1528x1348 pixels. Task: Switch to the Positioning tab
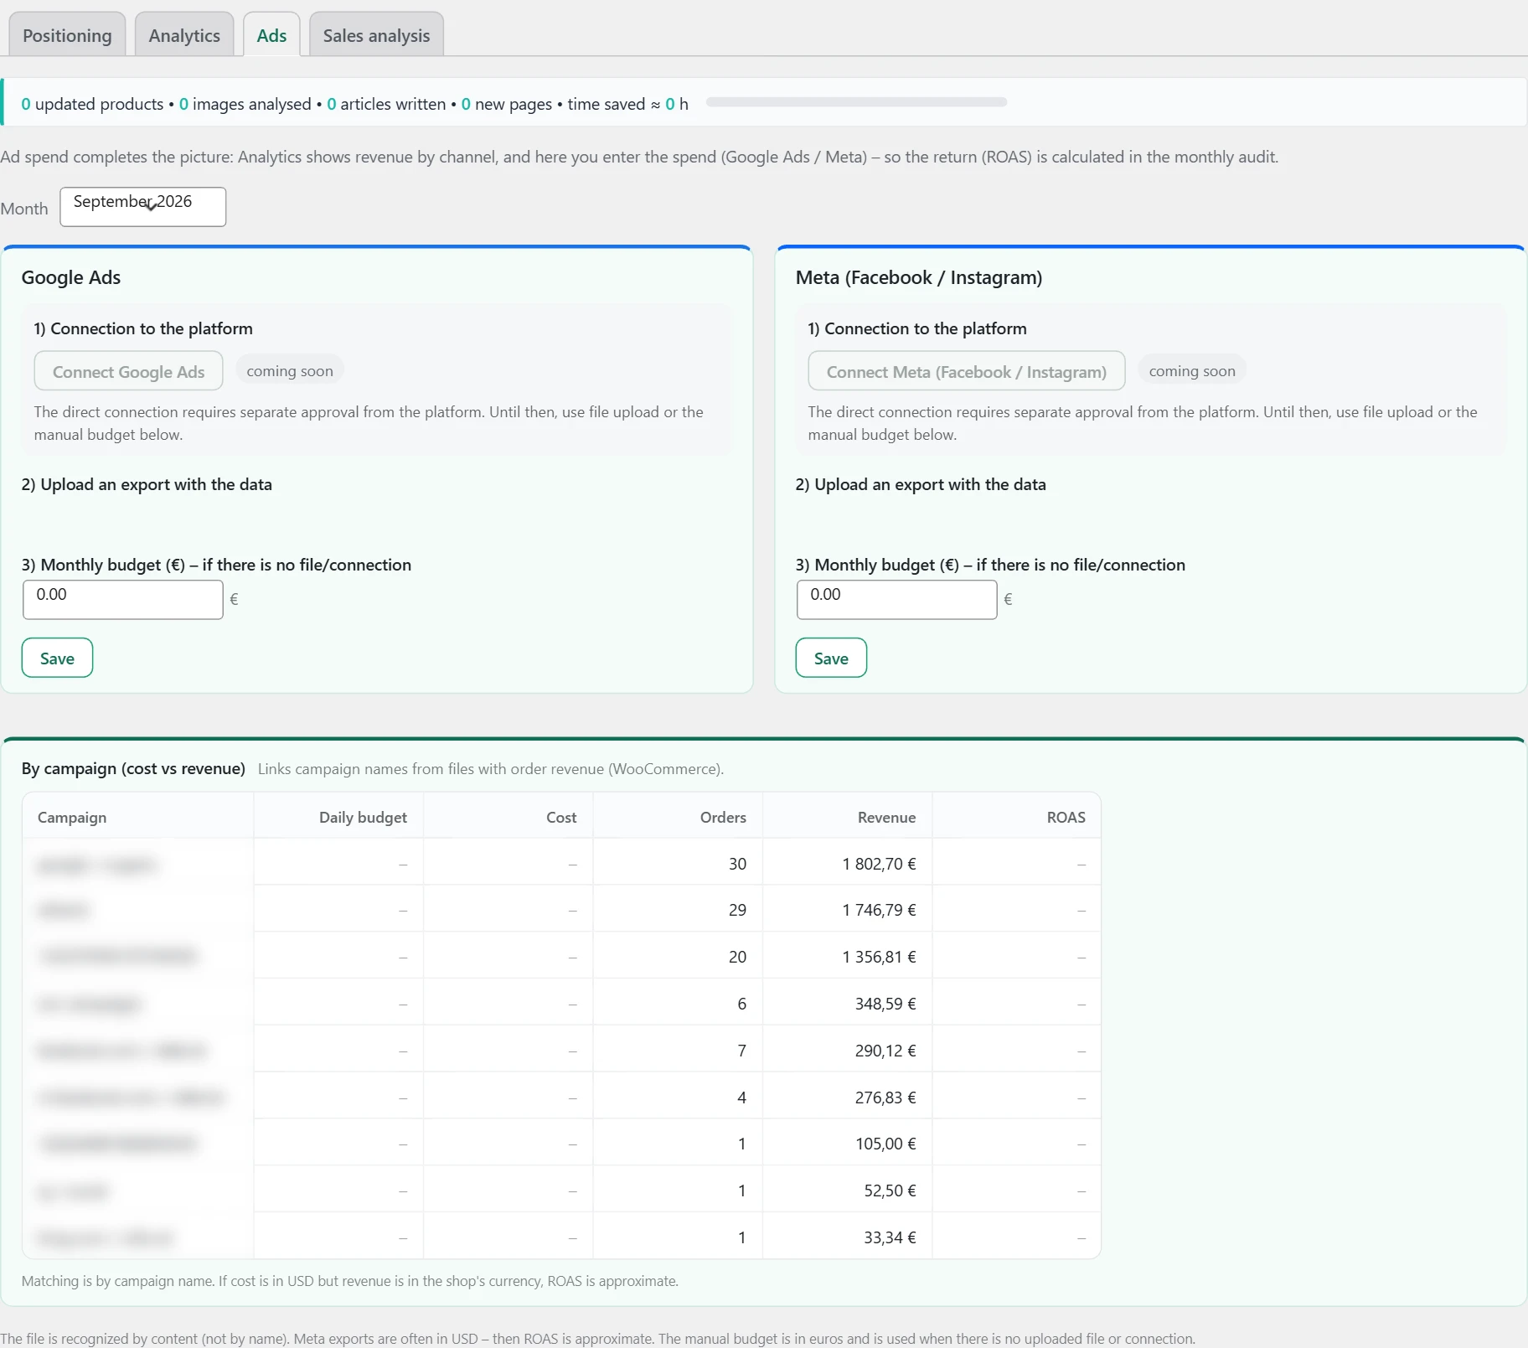67,35
